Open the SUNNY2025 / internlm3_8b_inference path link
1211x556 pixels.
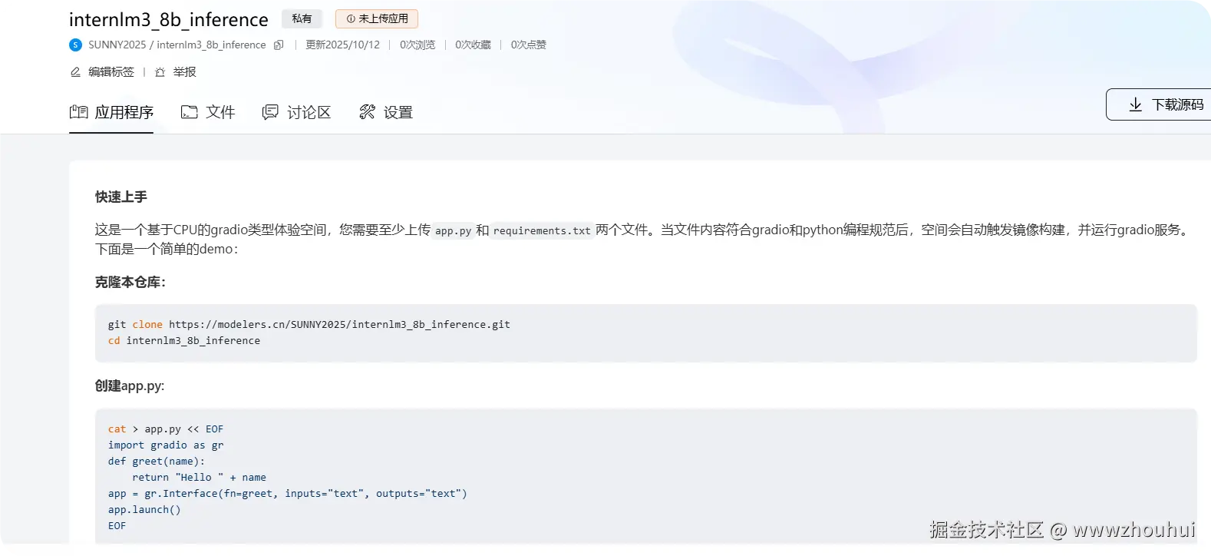(177, 45)
